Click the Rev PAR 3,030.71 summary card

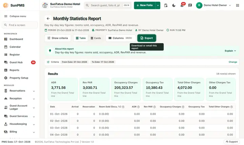(95, 89)
